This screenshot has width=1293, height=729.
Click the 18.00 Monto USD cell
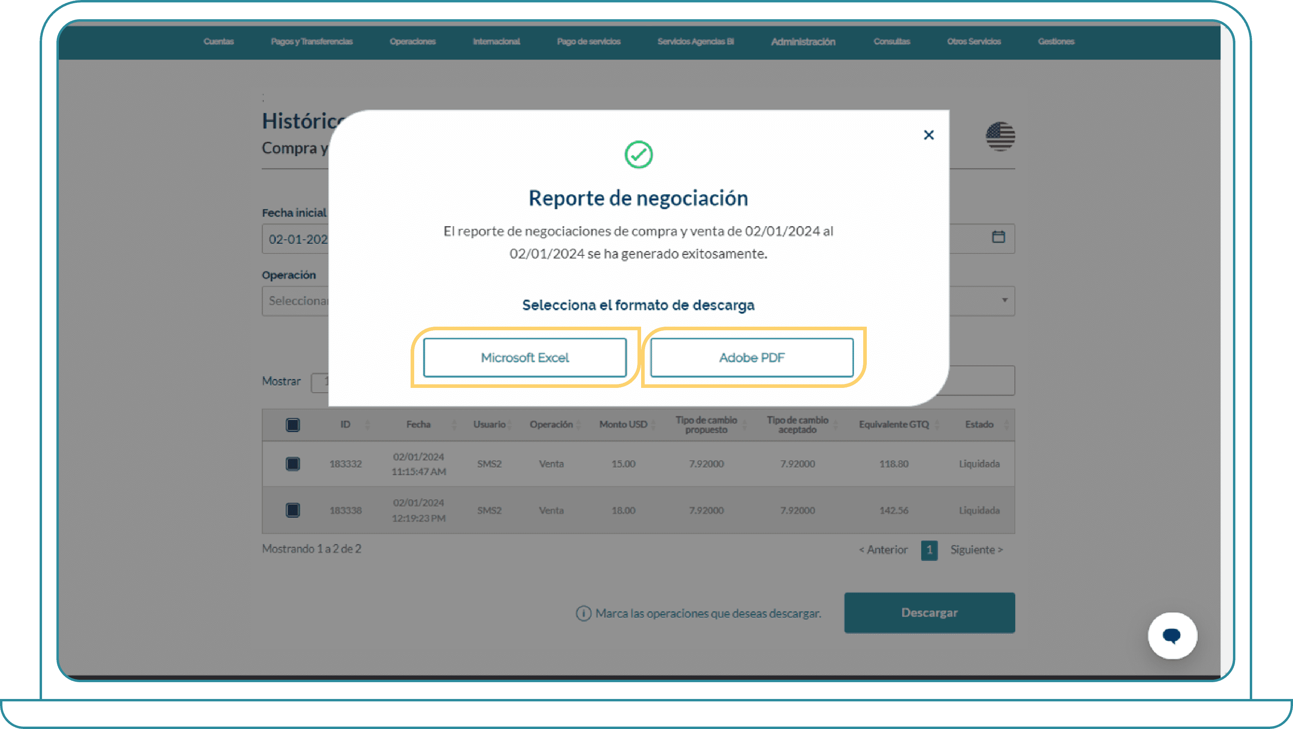tap(623, 510)
